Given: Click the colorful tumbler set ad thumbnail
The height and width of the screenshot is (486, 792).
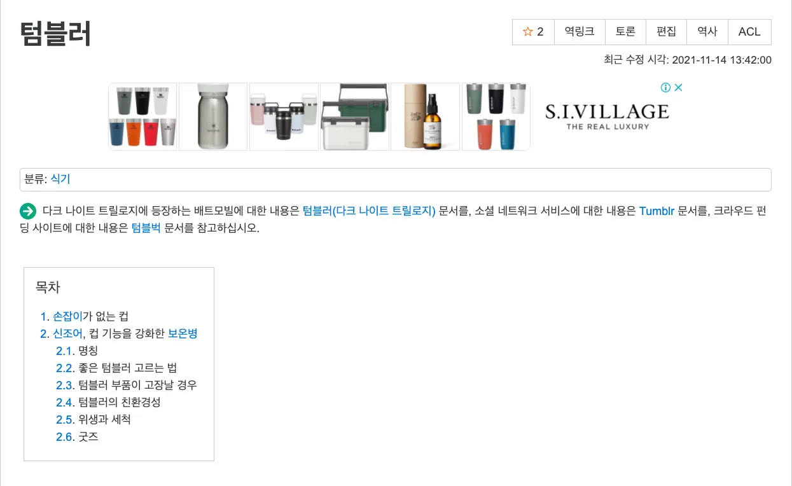Looking at the screenshot, I should click(142, 116).
